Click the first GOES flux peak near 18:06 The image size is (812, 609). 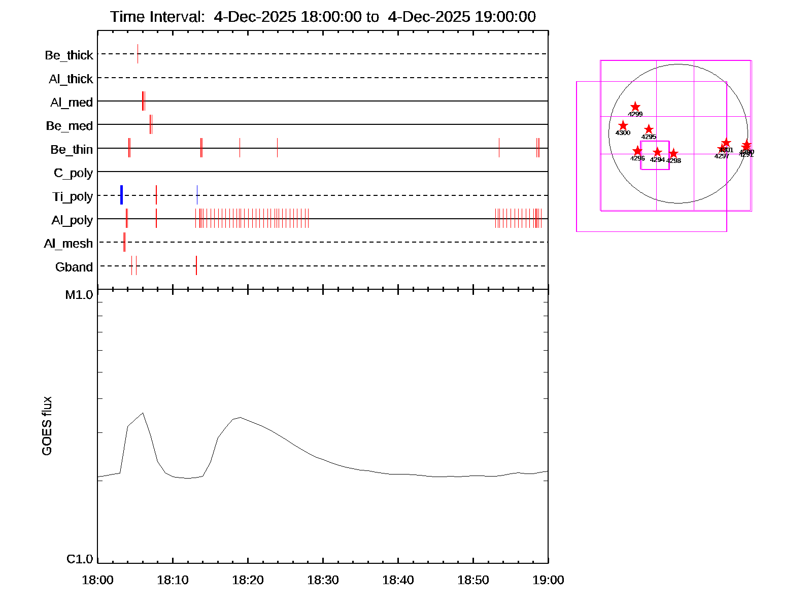[x=143, y=413]
